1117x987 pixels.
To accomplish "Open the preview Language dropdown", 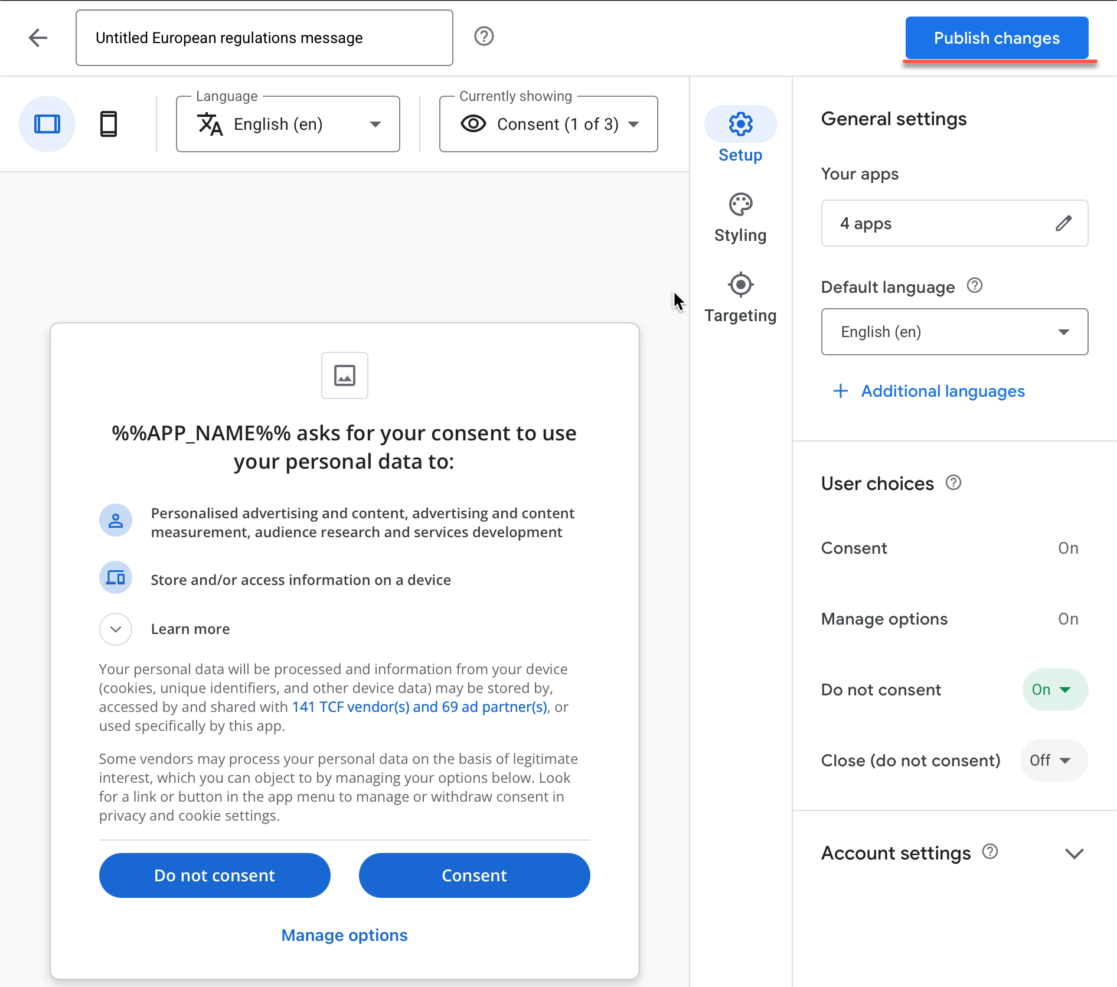I will click(x=288, y=124).
